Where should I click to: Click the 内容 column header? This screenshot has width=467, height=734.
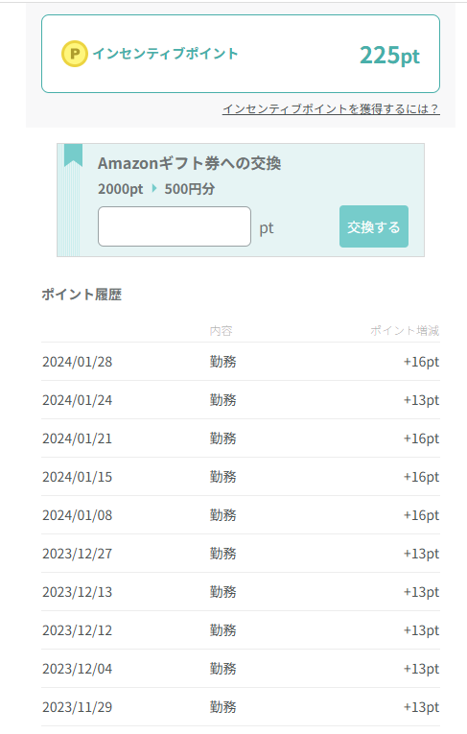click(x=221, y=331)
